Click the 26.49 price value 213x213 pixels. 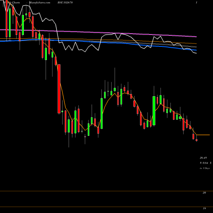click(x=203, y=158)
